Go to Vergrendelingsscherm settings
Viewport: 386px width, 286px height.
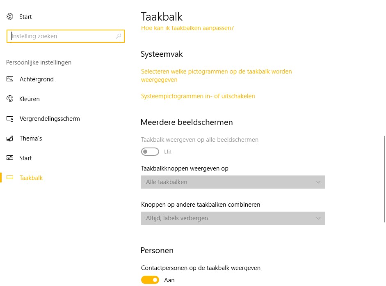[x=50, y=119]
